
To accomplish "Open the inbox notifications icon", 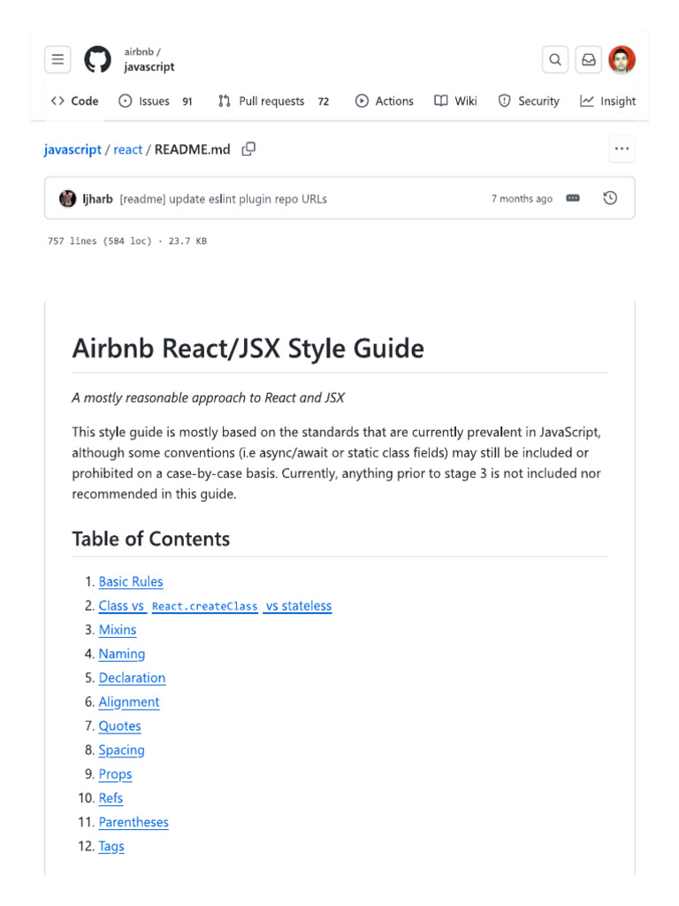I will click(589, 60).
